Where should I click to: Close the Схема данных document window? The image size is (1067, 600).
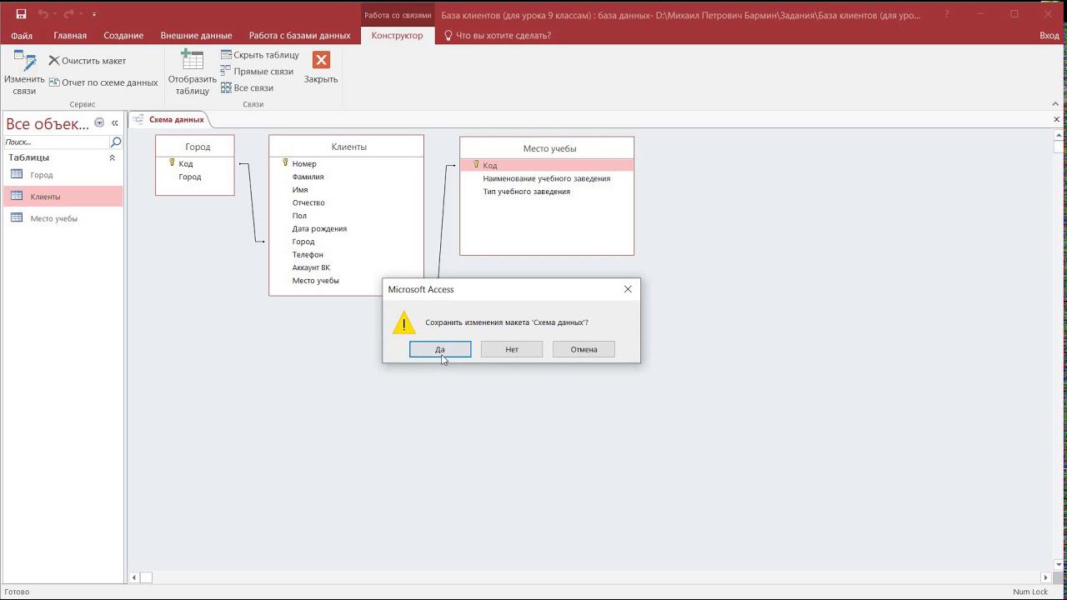tap(1056, 120)
